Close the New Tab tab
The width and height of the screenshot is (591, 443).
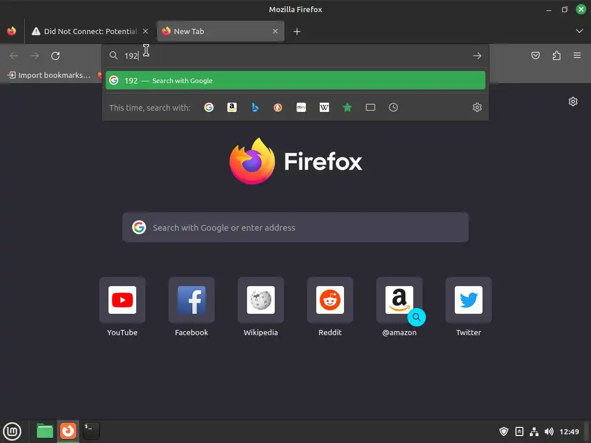(275, 31)
